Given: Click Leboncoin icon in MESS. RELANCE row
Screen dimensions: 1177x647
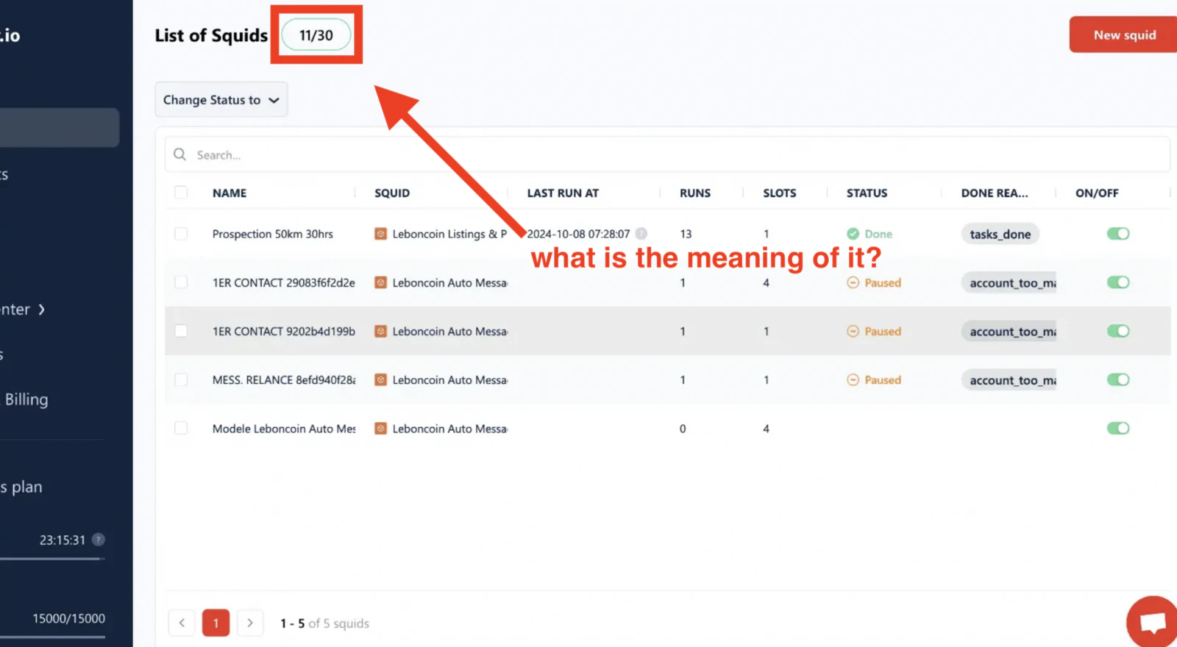Looking at the screenshot, I should coord(380,379).
